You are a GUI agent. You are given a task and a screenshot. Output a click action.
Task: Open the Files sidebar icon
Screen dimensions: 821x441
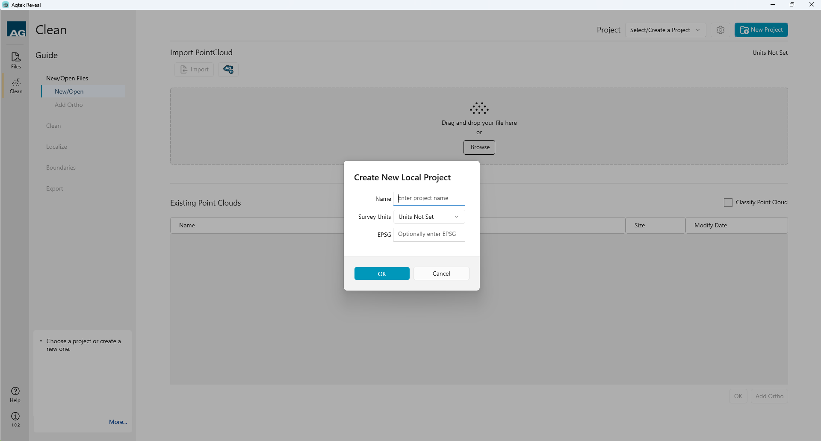16,60
